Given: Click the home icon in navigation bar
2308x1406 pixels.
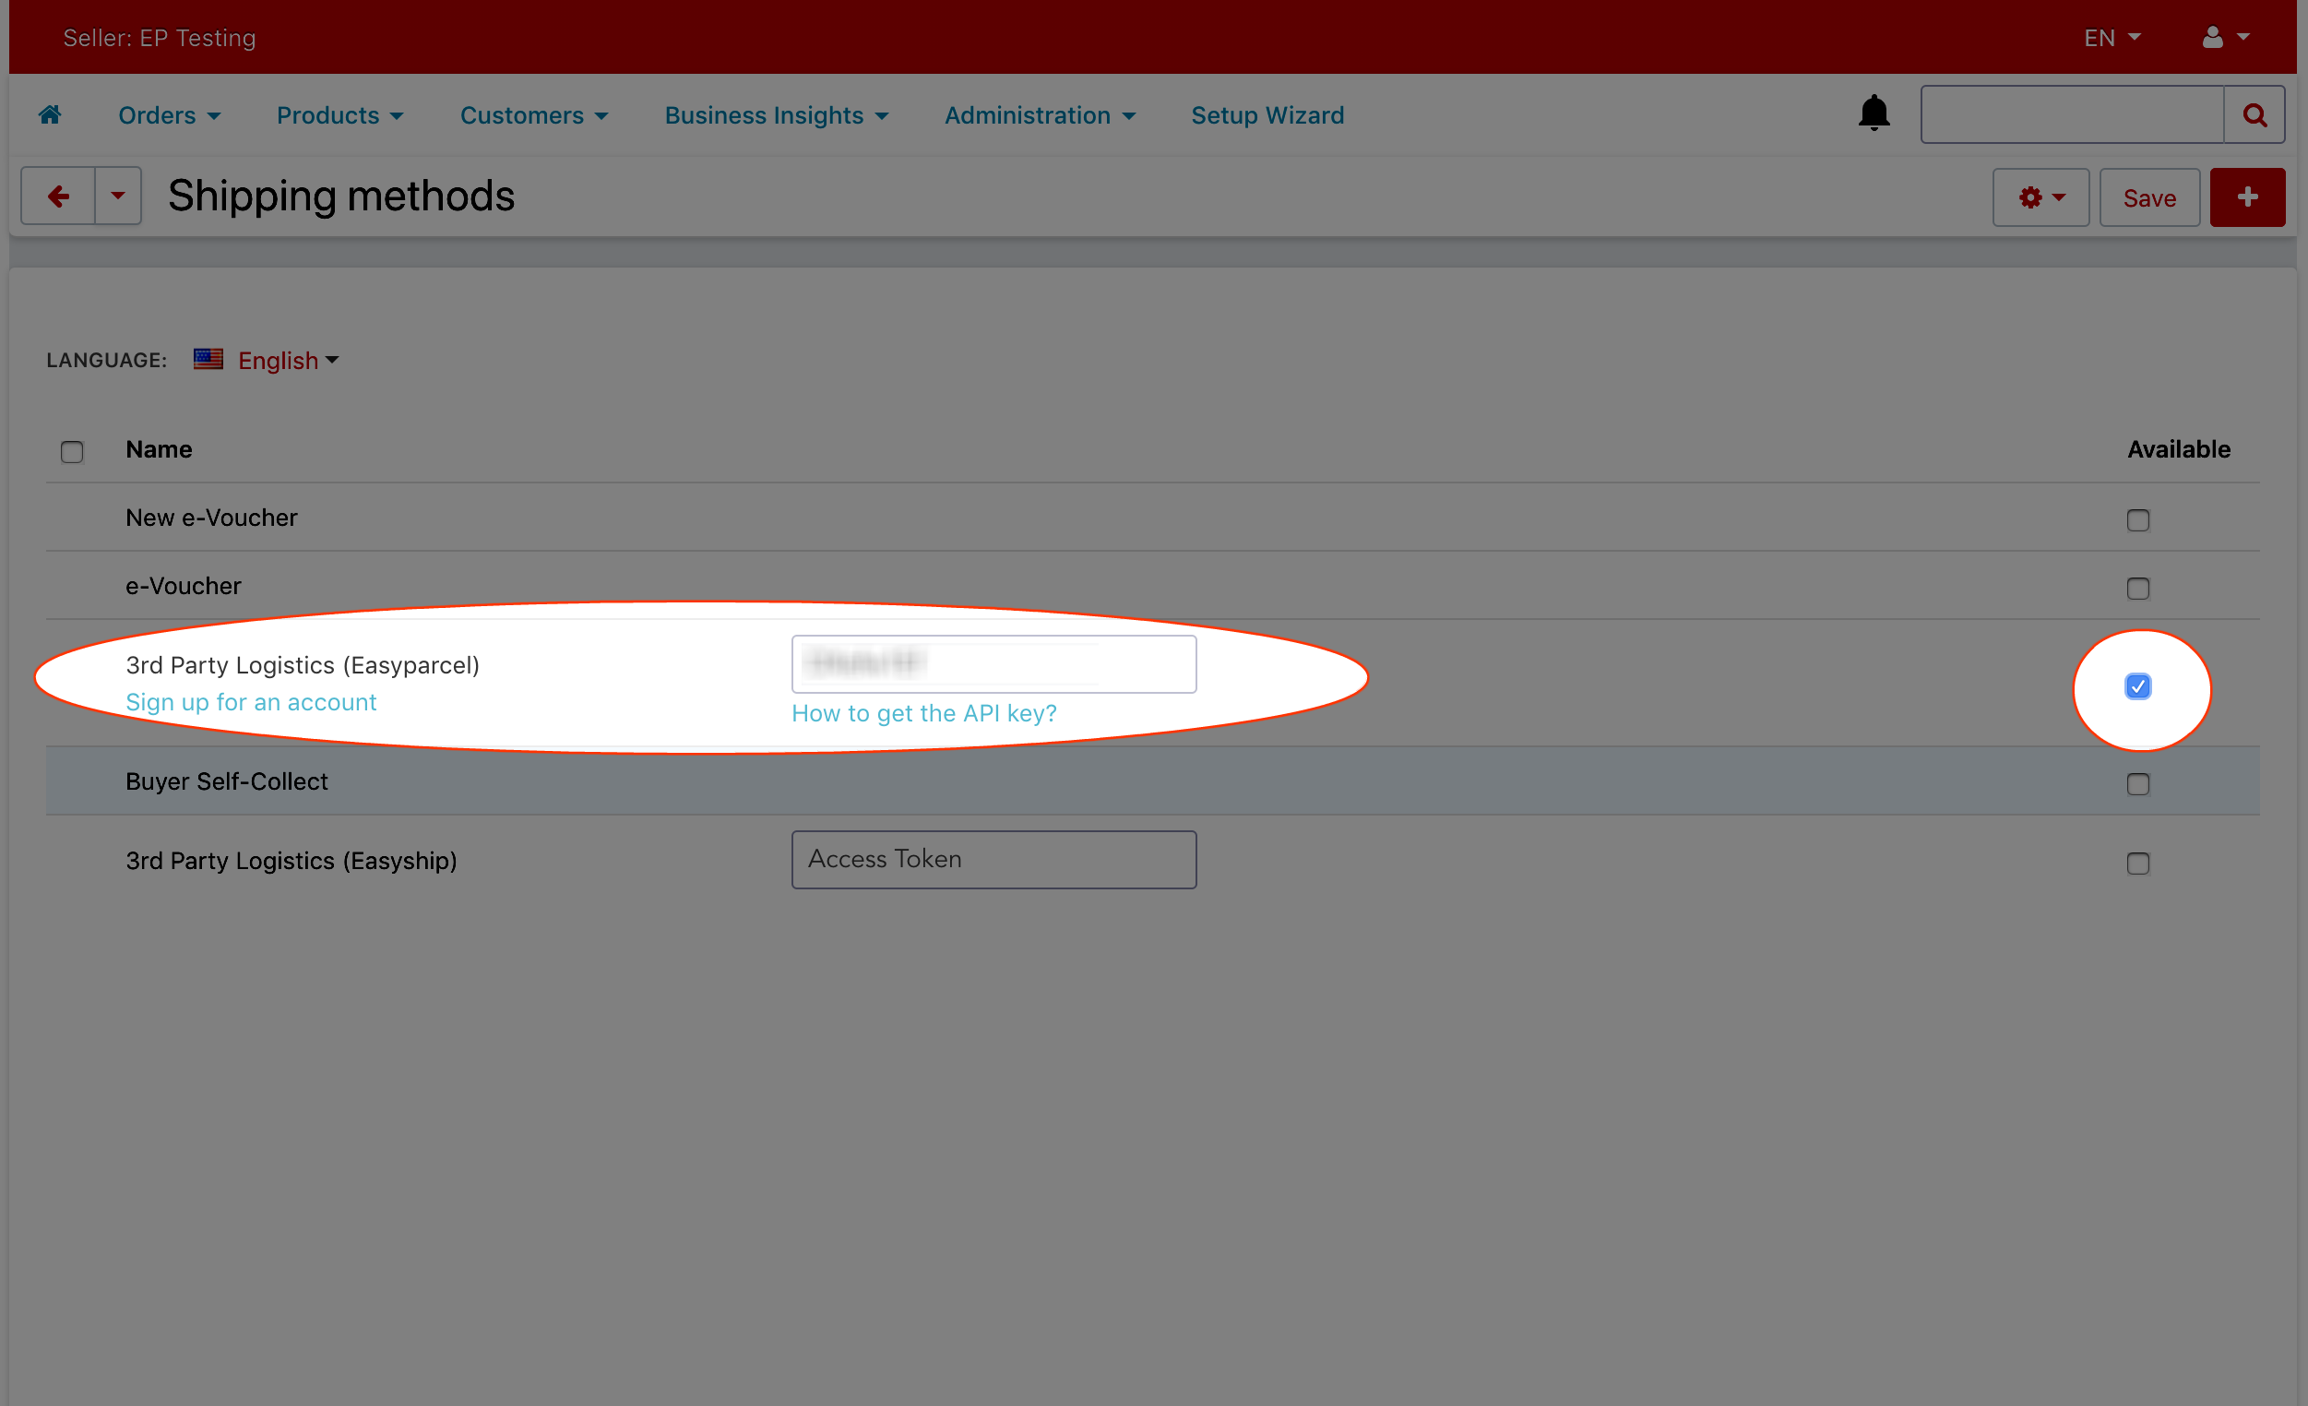Looking at the screenshot, I should click(x=50, y=115).
